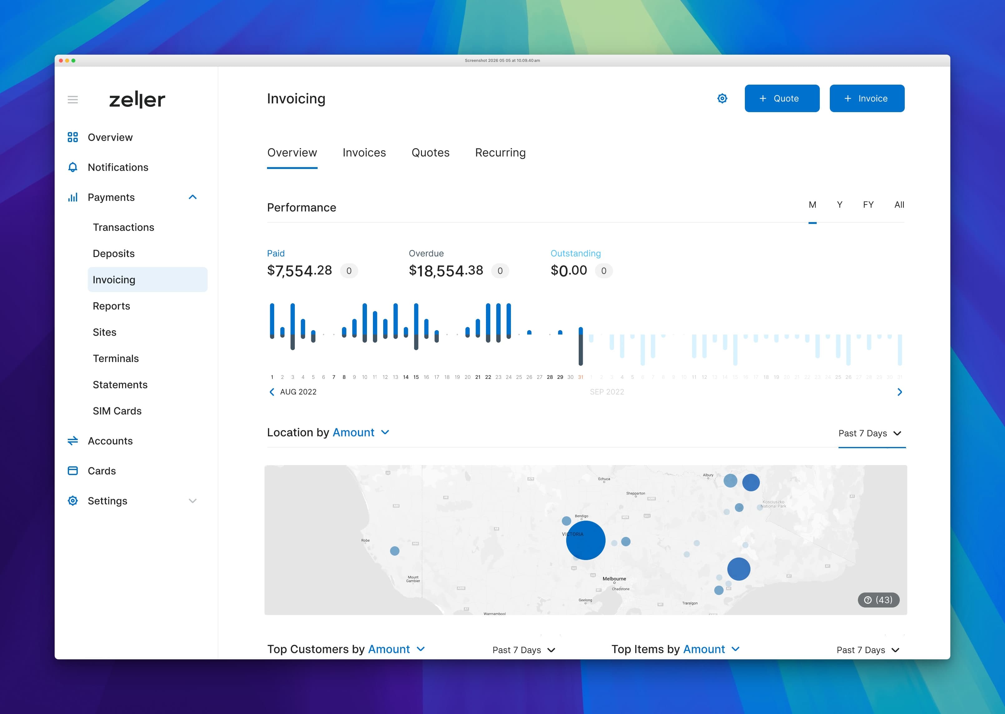Image resolution: width=1005 pixels, height=714 pixels.
Task: Select the M performance period
Action: tap(812, 205)
